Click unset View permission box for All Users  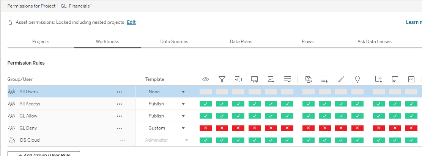[206, 92]
